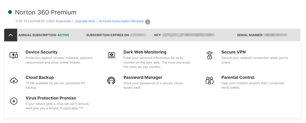
Task: Click the Upgrade Now link
Action: point(85,21)
